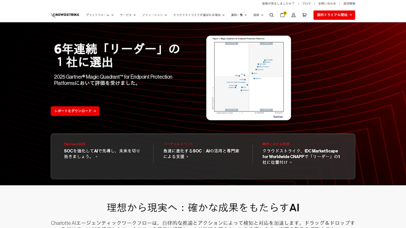Open 急速に進化するSOC virtual event link
The width and height of the screenshot is (406, 228).
tap(201, 154)
